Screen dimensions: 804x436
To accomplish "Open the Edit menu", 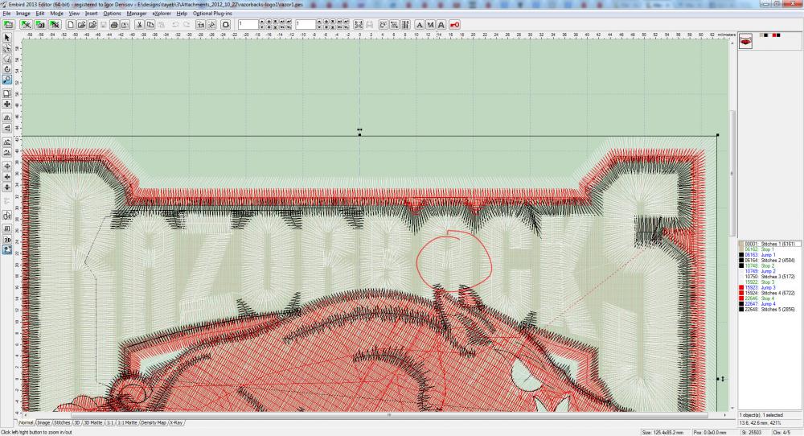I will [x=40, y=14].
